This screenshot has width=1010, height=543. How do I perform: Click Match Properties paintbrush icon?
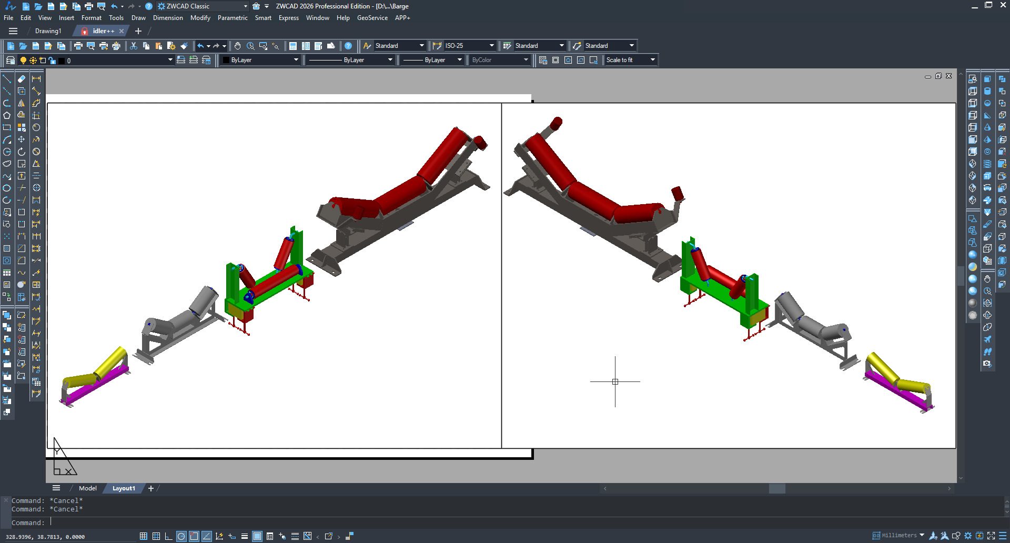184,46
